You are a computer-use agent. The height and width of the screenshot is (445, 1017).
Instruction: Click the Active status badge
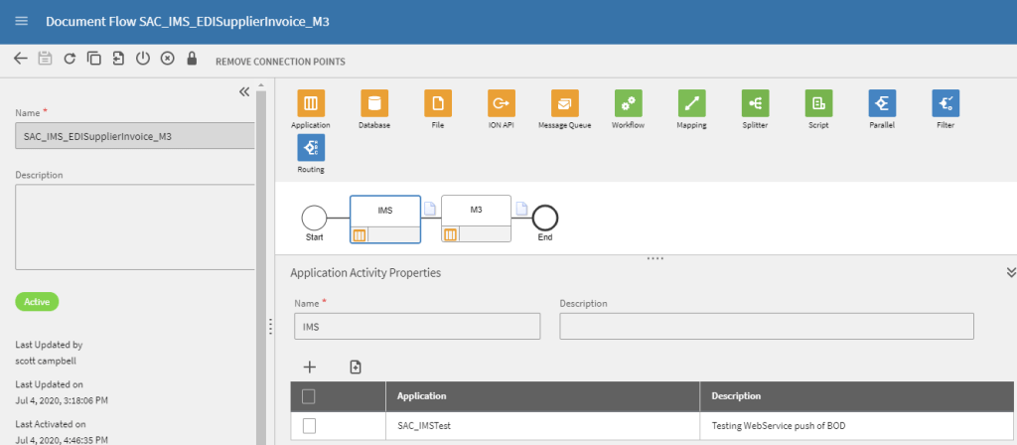pos(37,301)
